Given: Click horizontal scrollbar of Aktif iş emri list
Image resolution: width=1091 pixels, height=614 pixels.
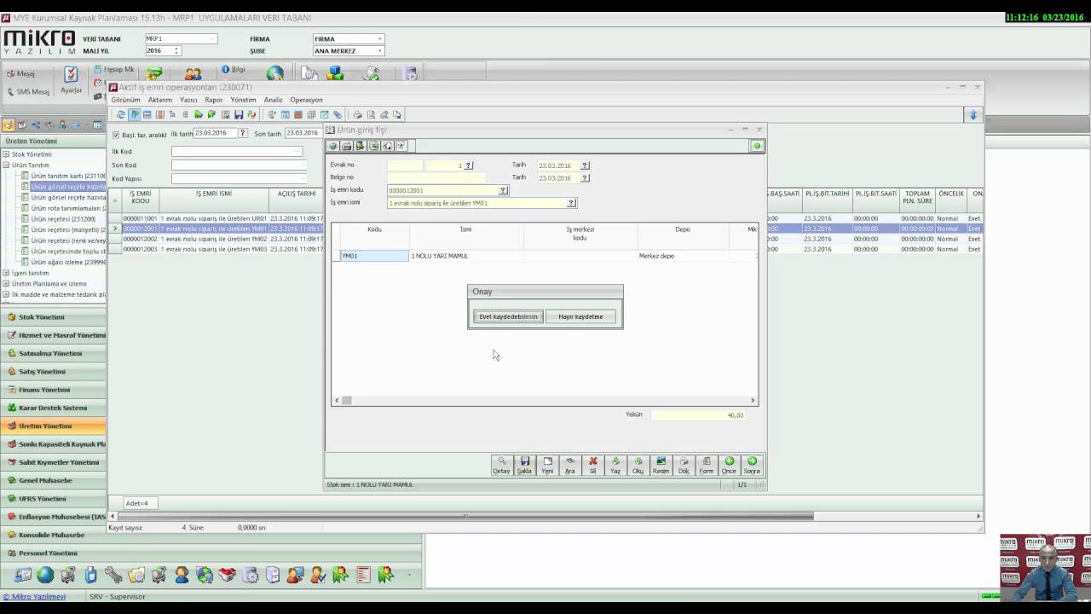Looking at the screenshot, I should (545, 516).
